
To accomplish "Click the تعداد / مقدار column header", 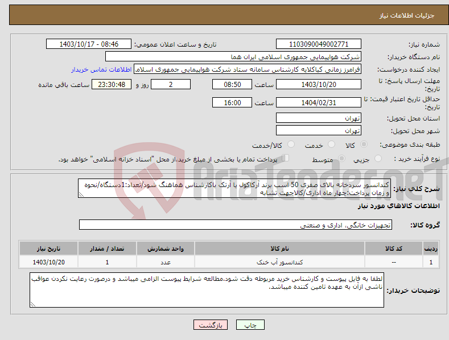I will (x=107, y=248).
